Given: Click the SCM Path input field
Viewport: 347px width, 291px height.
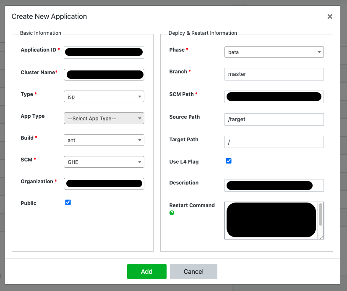Looking at the screenshot, I should (x=274, y=97).
